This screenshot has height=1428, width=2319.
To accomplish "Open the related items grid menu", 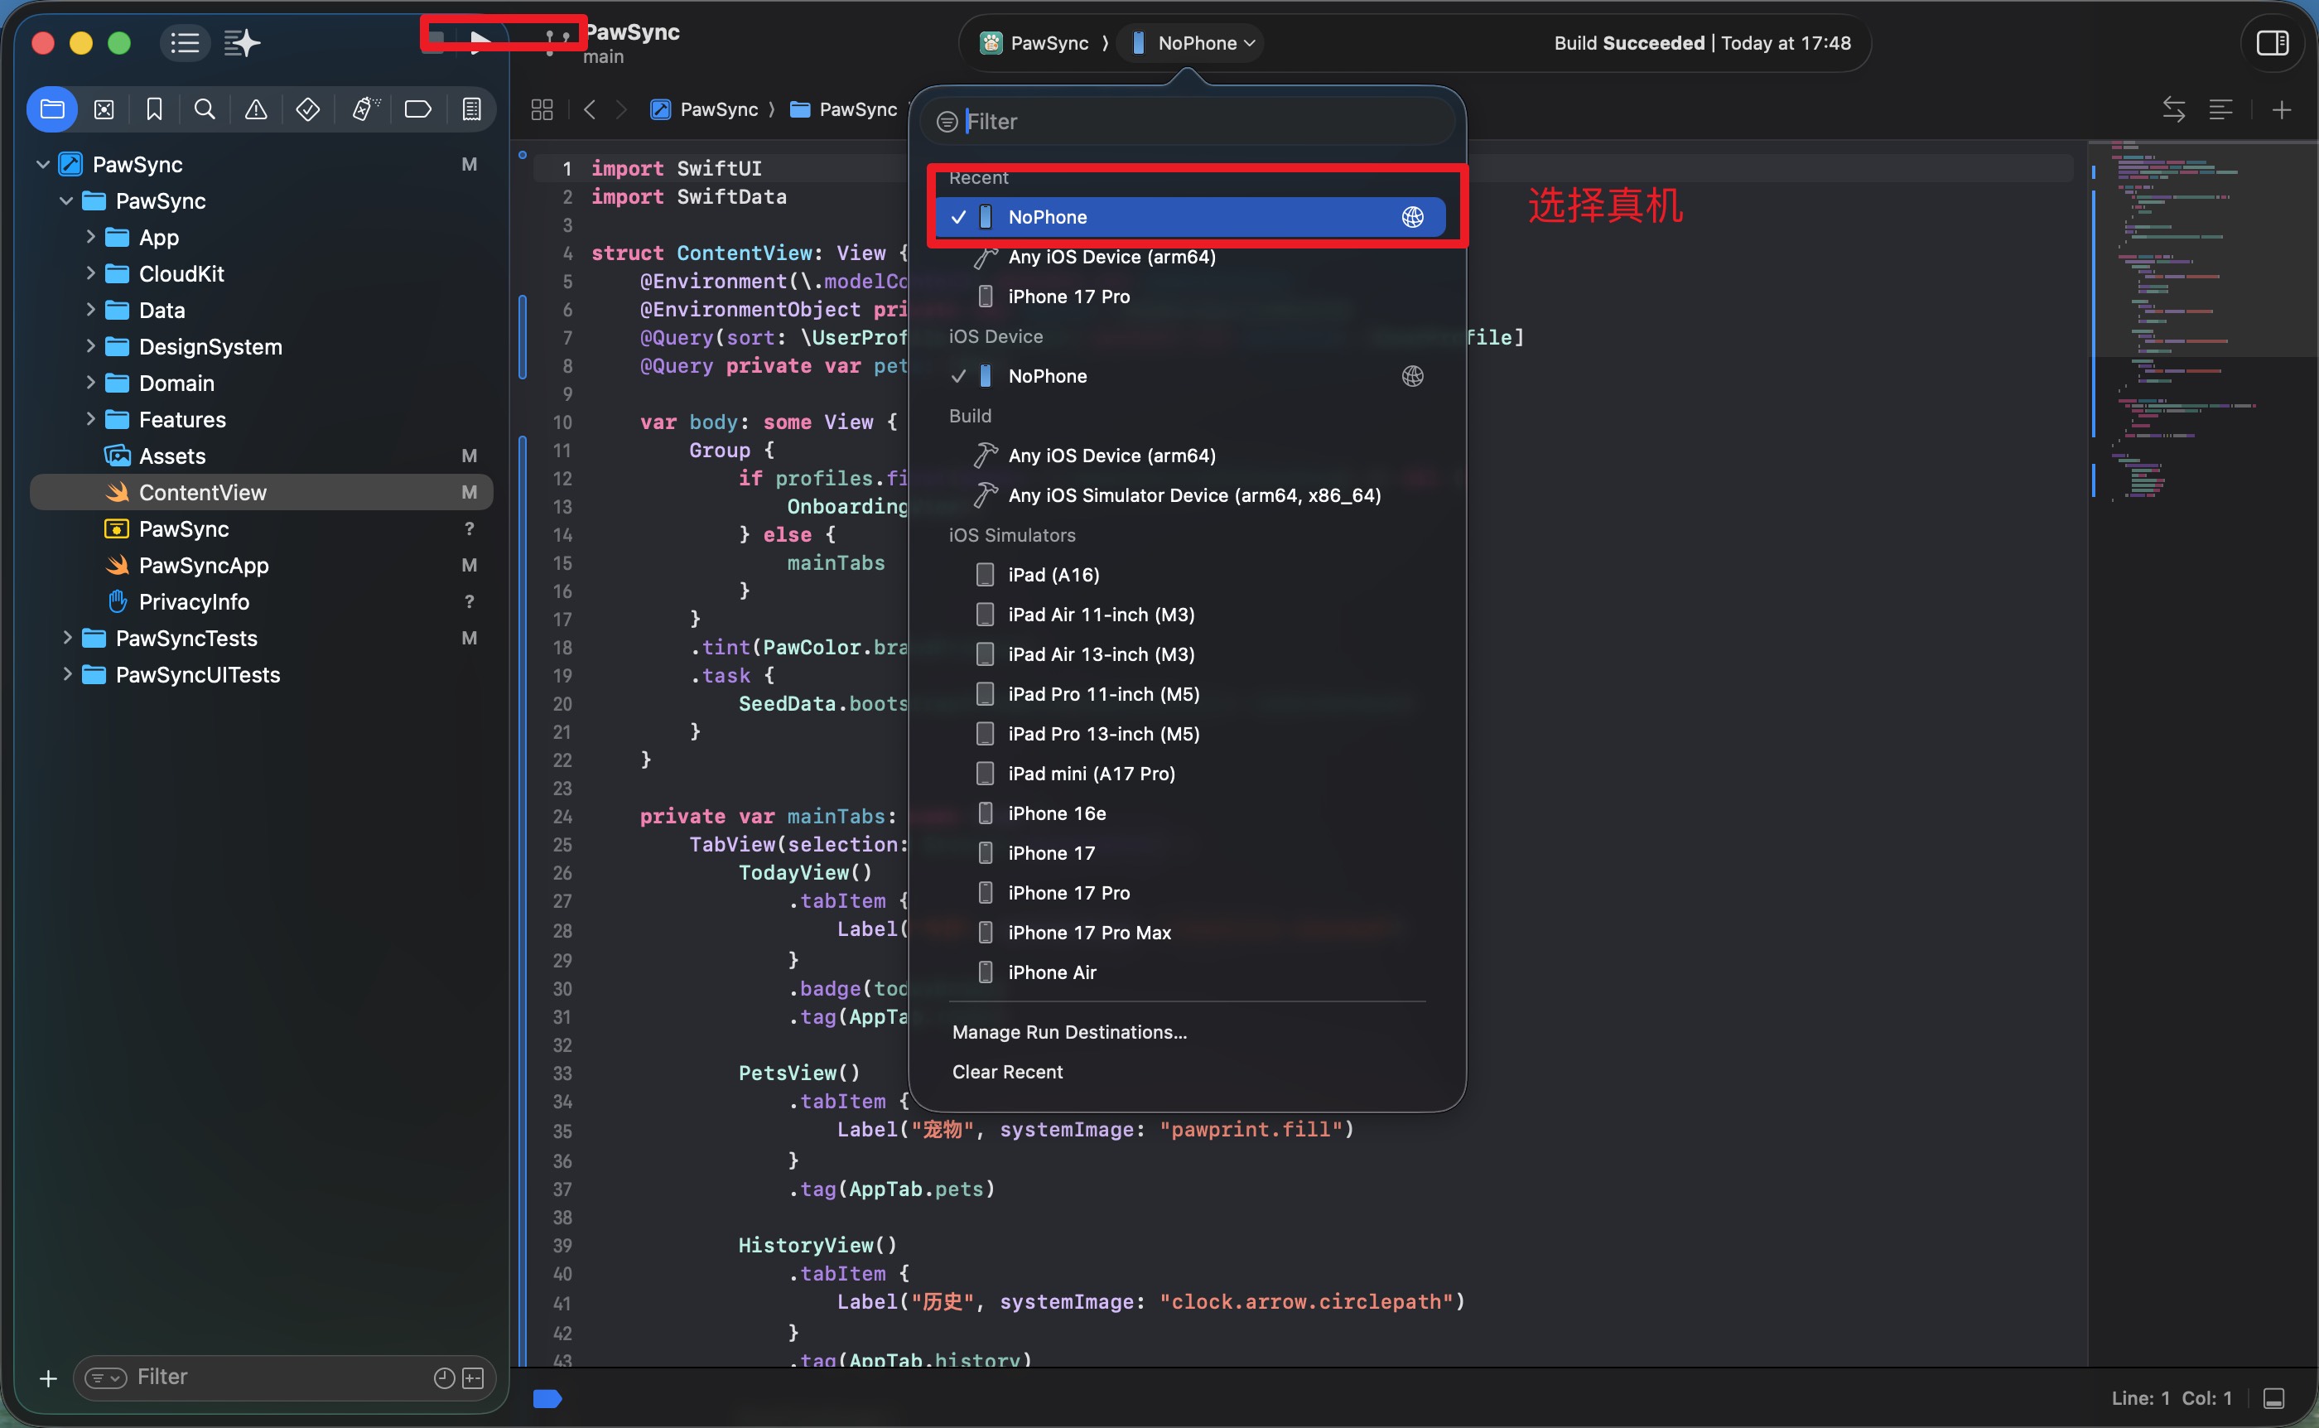I will coord(542,109).
